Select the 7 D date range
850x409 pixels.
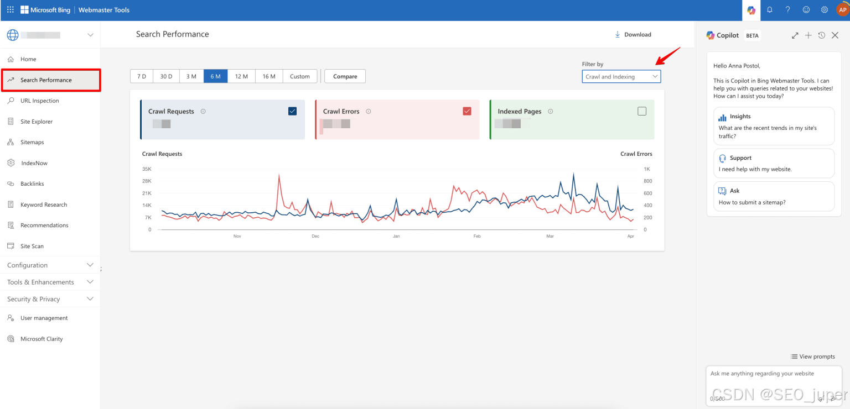click(142, 76)
